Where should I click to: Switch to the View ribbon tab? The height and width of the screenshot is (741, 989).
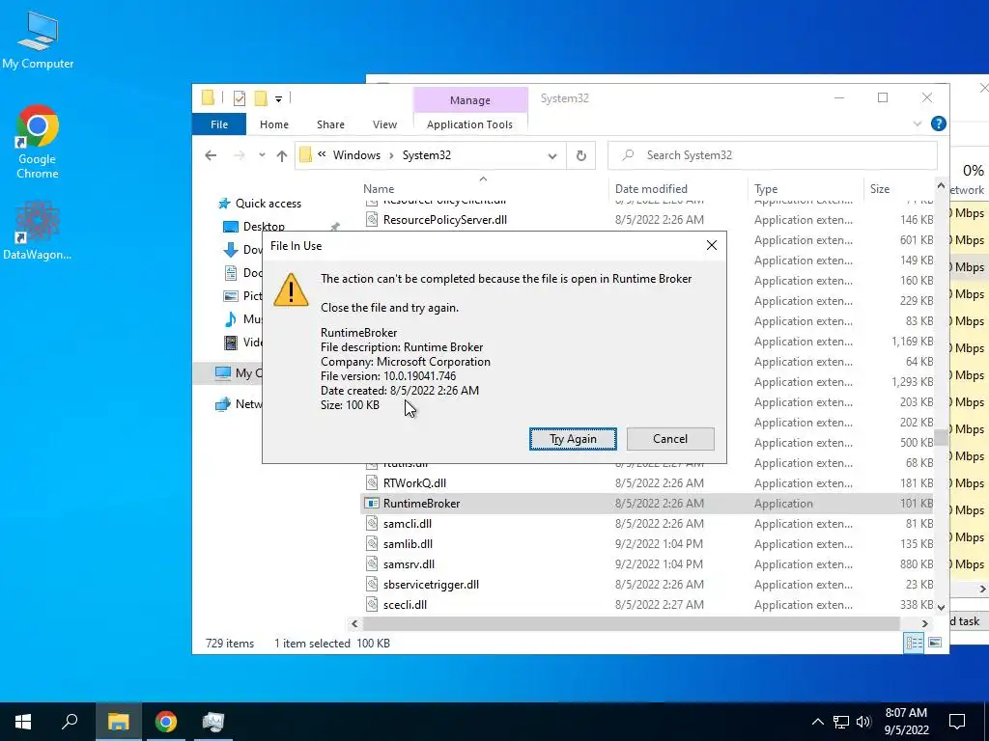coord(384,124)
